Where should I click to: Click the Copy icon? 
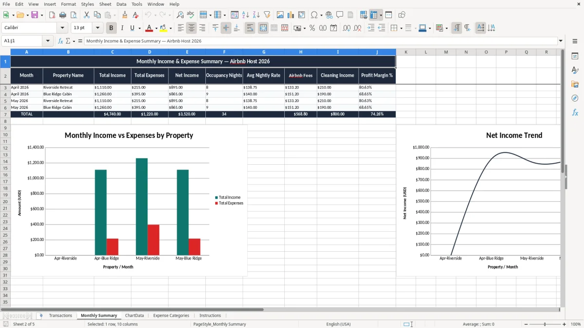97,15
